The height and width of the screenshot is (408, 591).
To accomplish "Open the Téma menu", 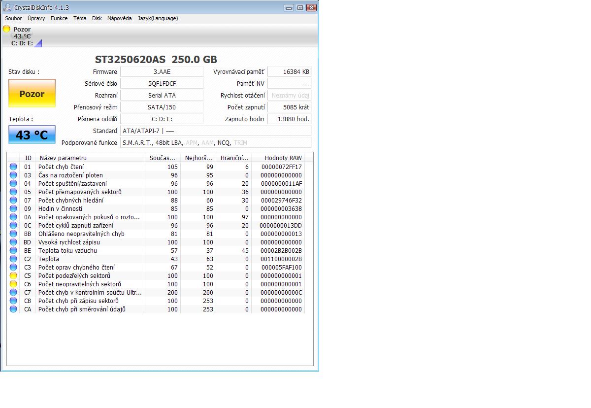I will pos(80,18).
